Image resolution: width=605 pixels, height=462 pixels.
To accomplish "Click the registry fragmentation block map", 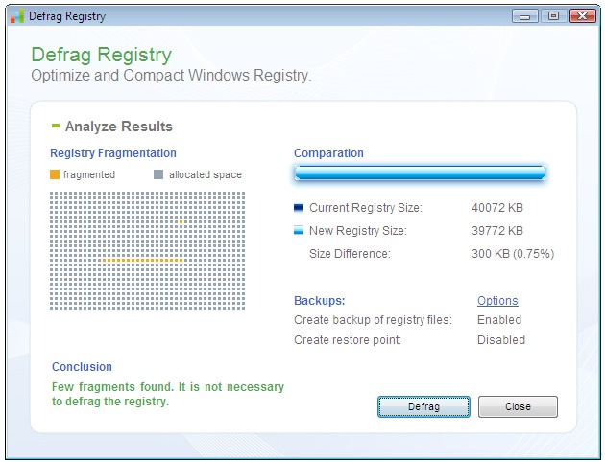I will tap(147, 250).
